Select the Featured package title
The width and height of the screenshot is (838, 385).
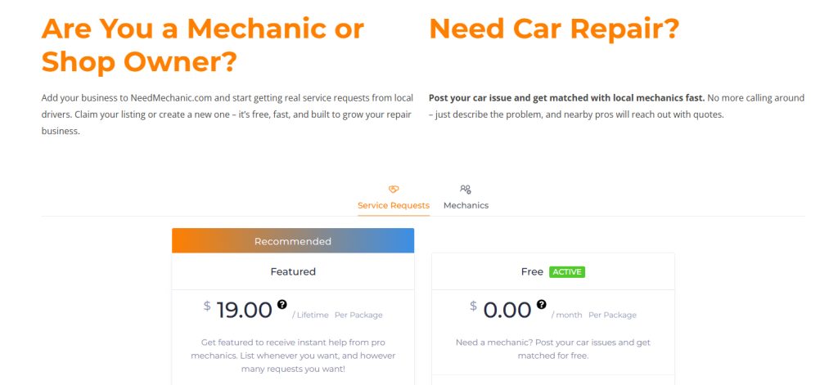[x=293, y=271]
